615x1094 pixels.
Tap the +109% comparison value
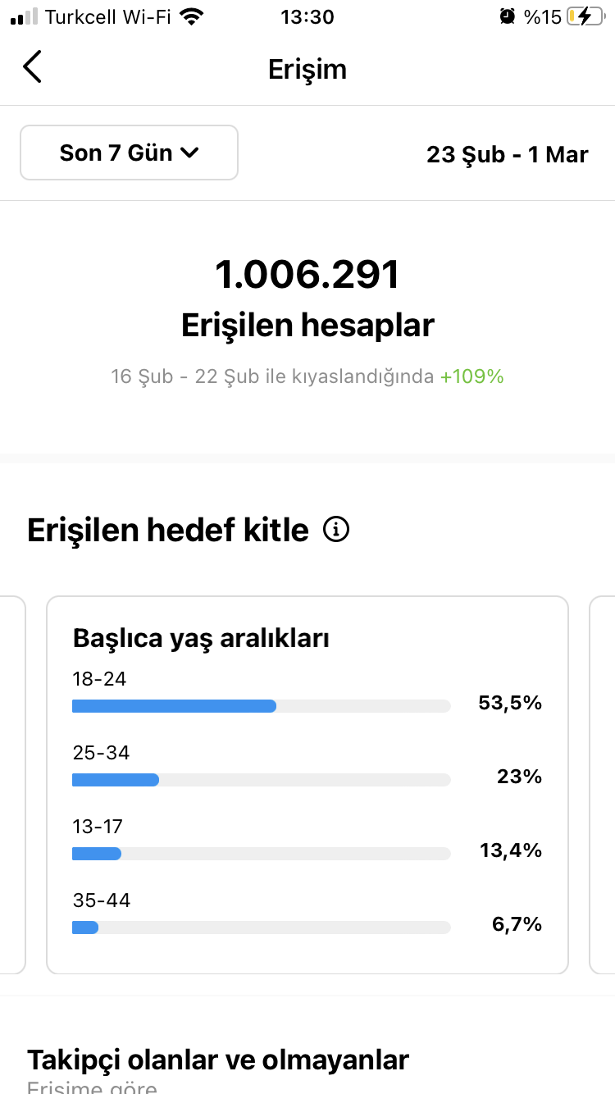click(471, 376)
